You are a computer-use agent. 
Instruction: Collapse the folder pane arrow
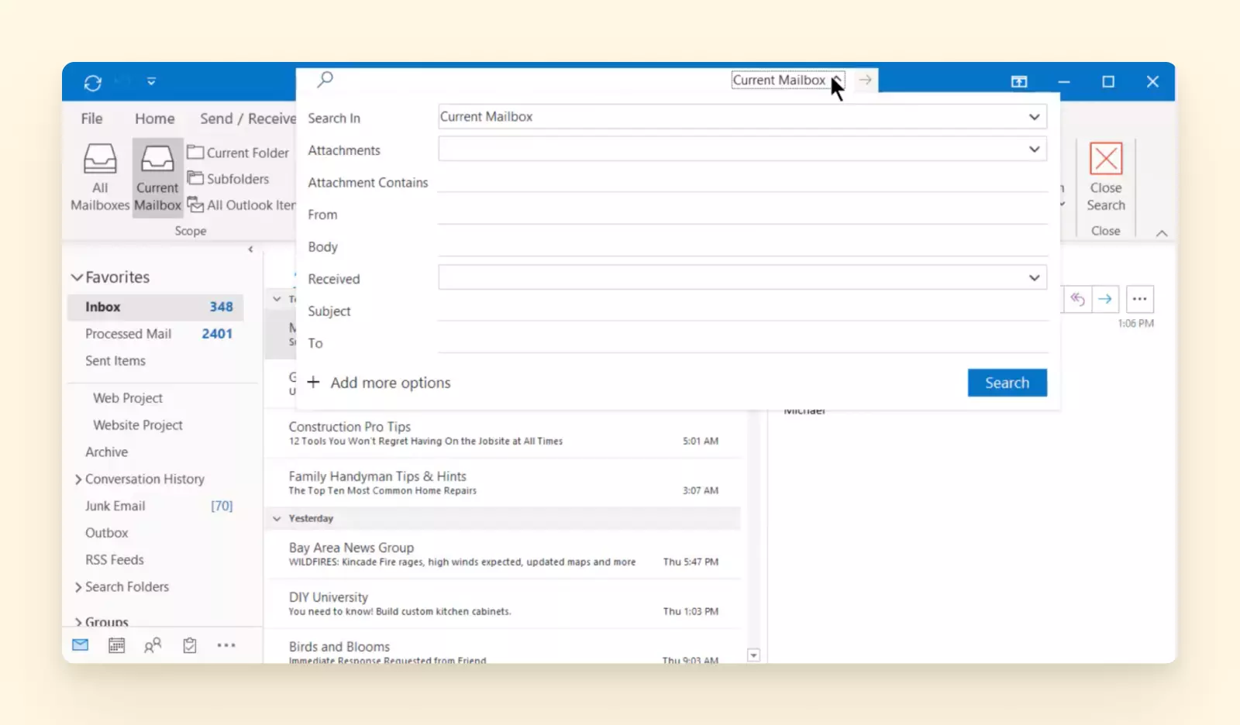pos(250,249)
